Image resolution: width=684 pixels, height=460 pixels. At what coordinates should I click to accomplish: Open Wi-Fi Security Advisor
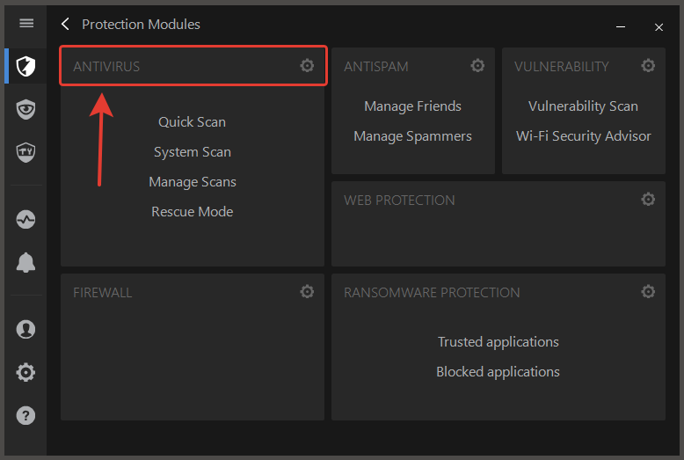[x=583, y=136]
